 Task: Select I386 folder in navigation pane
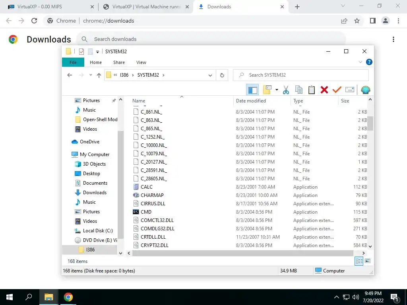pos(90,249)
